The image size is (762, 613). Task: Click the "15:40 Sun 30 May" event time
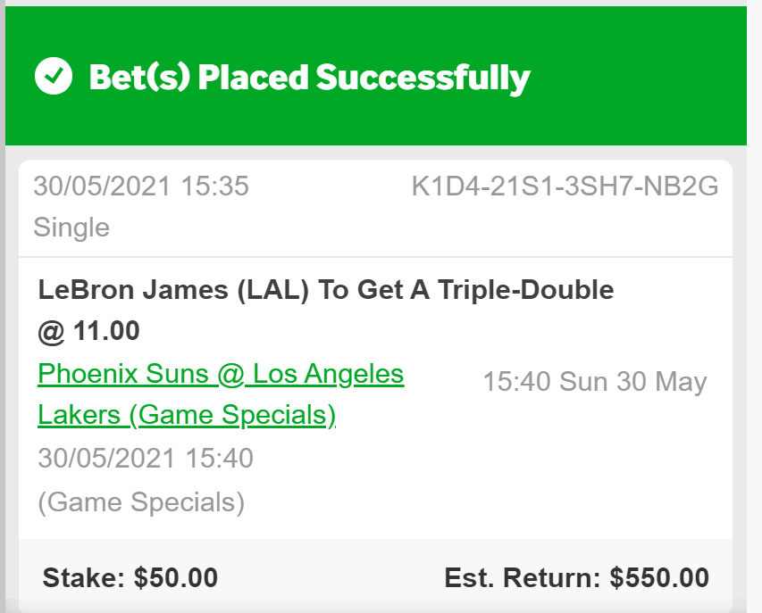[594, 382]
